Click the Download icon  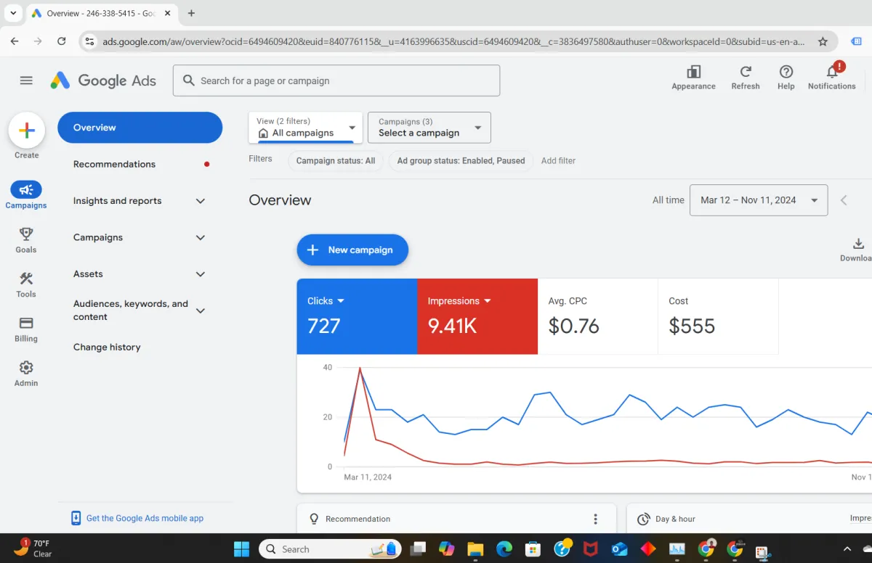coord(858,244)
